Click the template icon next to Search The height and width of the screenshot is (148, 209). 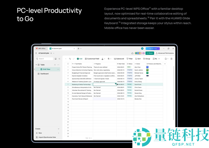point(56,59)
